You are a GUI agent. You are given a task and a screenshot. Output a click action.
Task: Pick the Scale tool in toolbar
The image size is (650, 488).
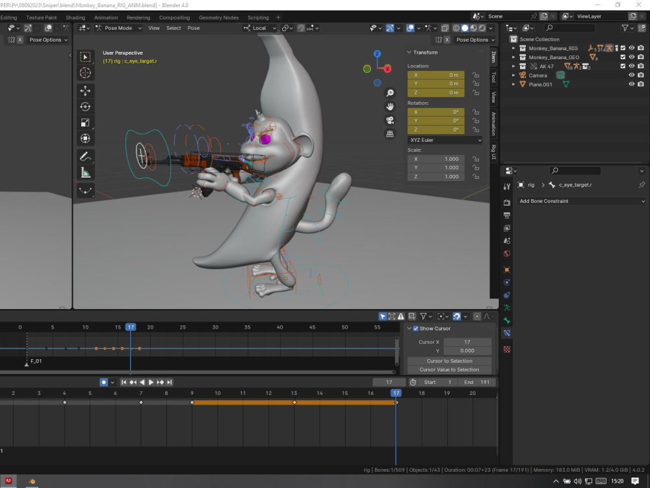[x=85, y=122]
